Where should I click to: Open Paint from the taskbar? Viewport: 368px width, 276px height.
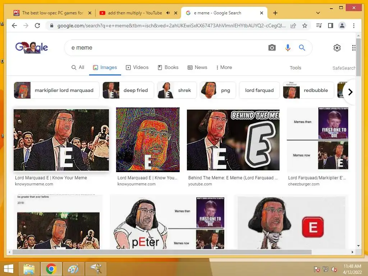(73, 269)
